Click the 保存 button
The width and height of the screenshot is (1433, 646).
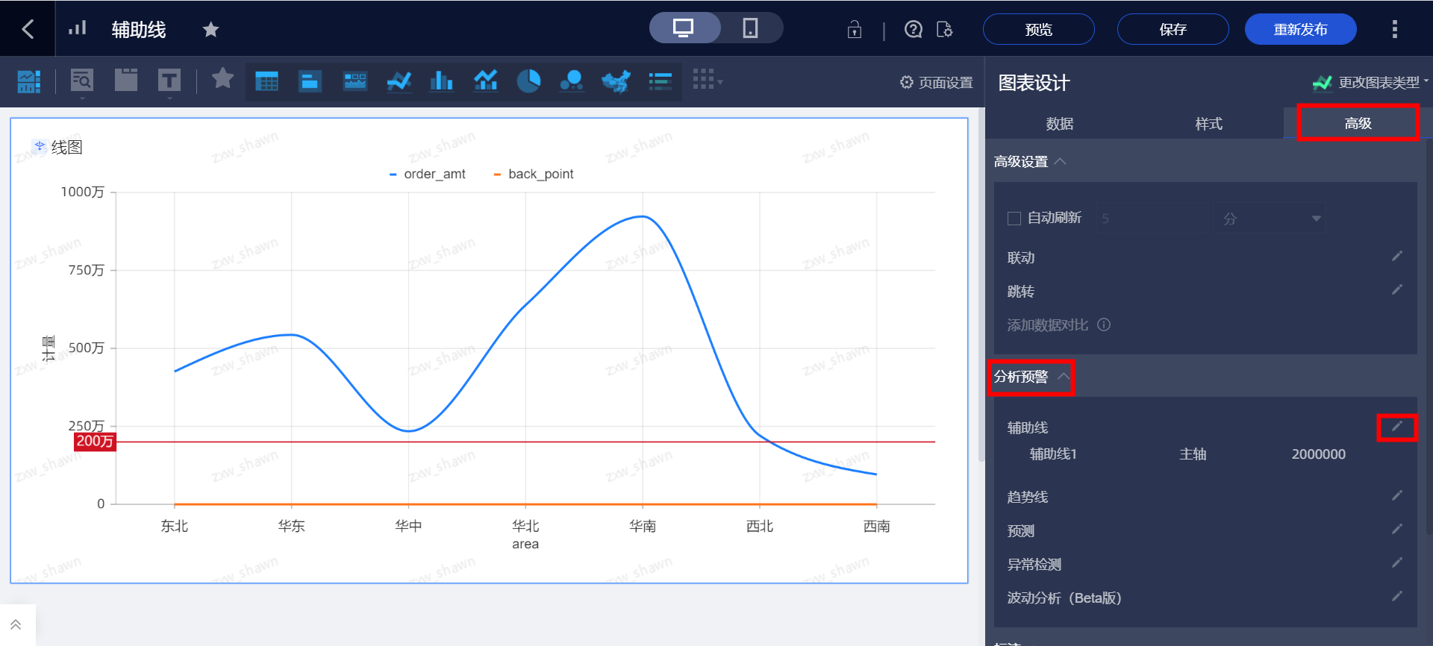(x=1173, y=30)
